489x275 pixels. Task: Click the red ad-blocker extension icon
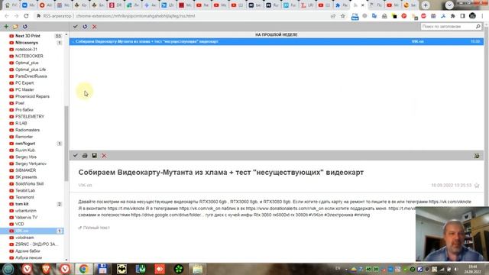[423, 16]
